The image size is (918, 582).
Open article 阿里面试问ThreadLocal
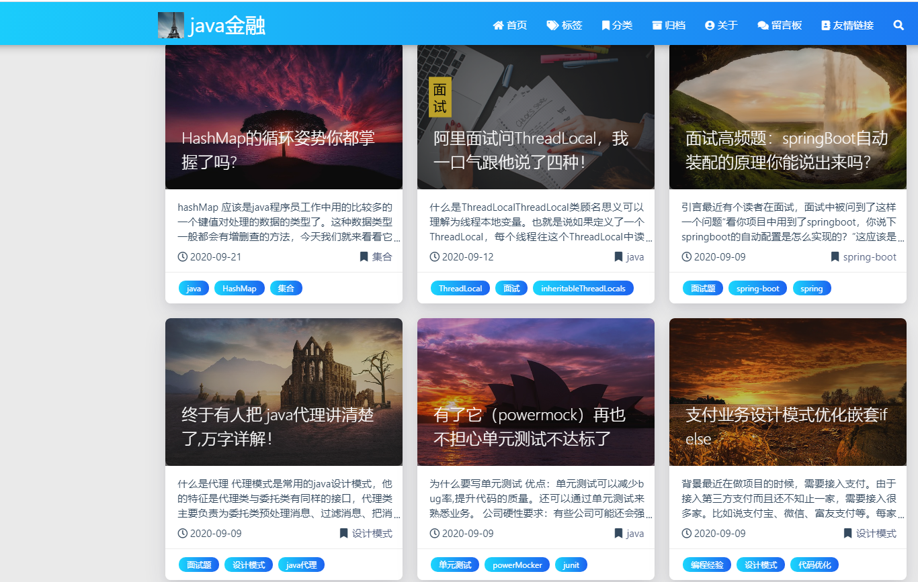click(531, 150)
